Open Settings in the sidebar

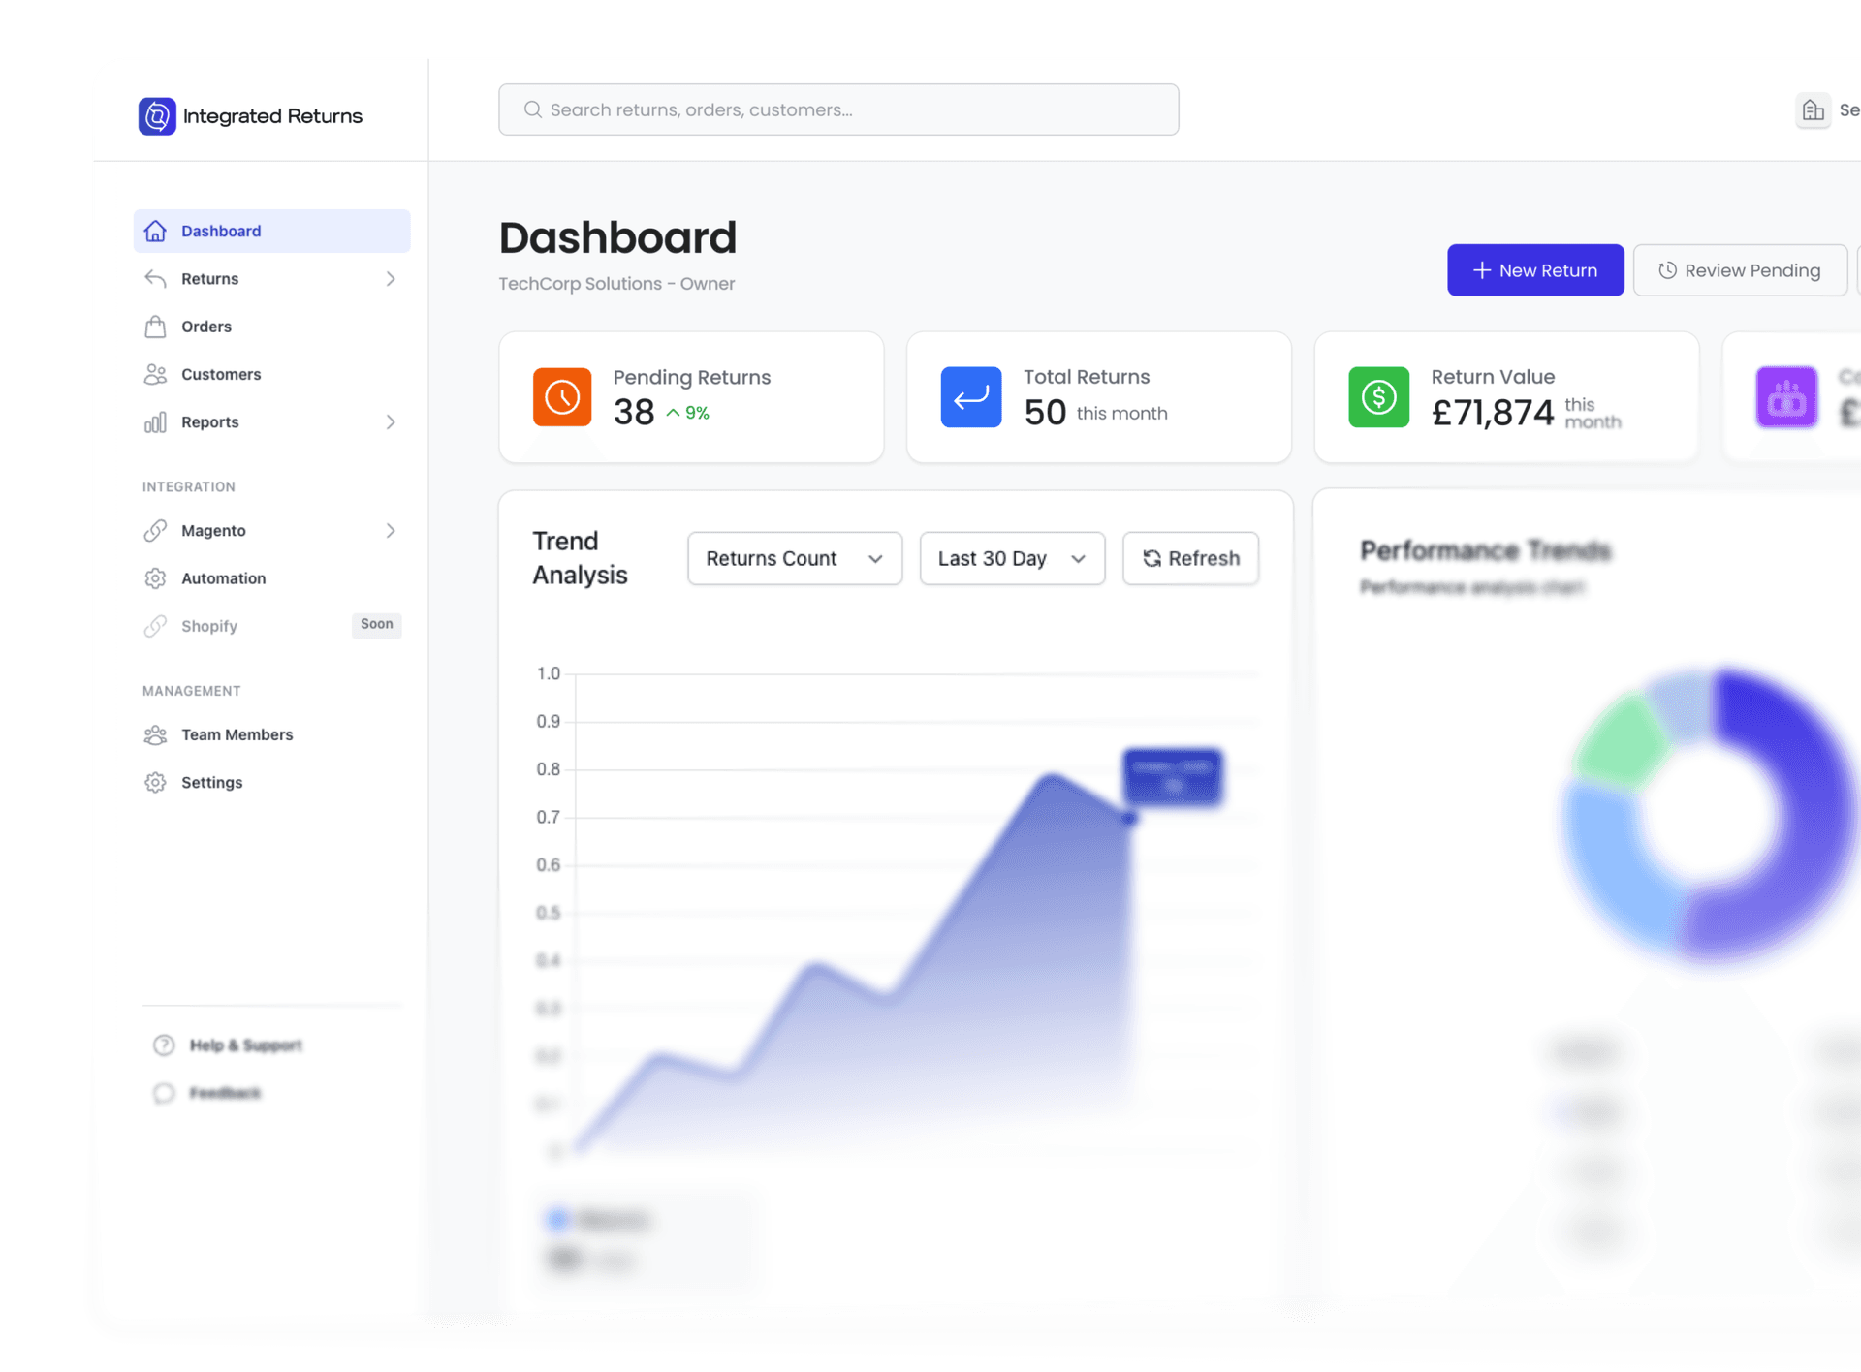click(271, 783)
